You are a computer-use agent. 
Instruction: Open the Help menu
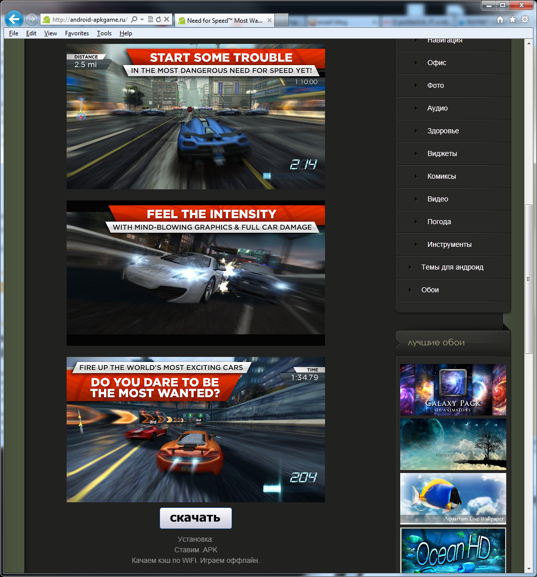[x=126, y=33]
